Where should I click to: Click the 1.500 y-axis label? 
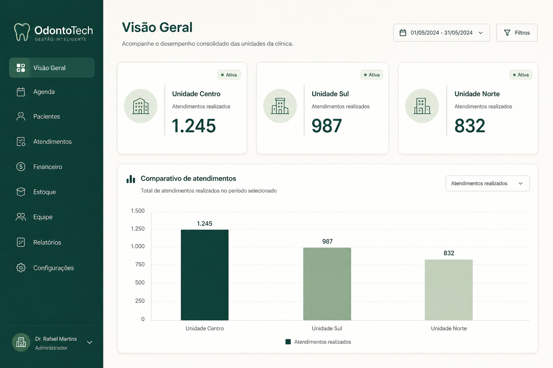138,211
